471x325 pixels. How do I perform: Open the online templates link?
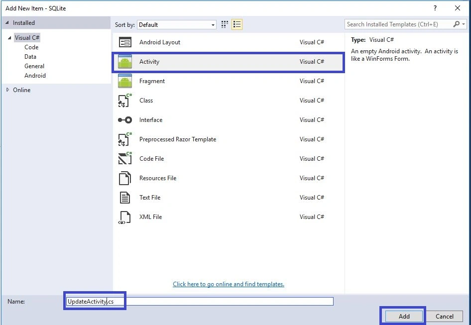(229, 284)
